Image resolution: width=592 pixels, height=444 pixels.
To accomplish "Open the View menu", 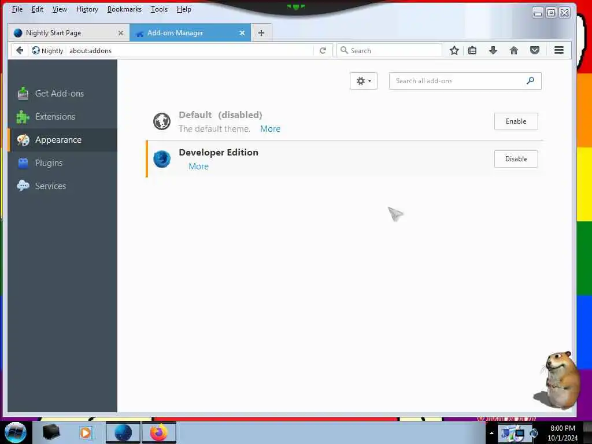I will 60,9.
